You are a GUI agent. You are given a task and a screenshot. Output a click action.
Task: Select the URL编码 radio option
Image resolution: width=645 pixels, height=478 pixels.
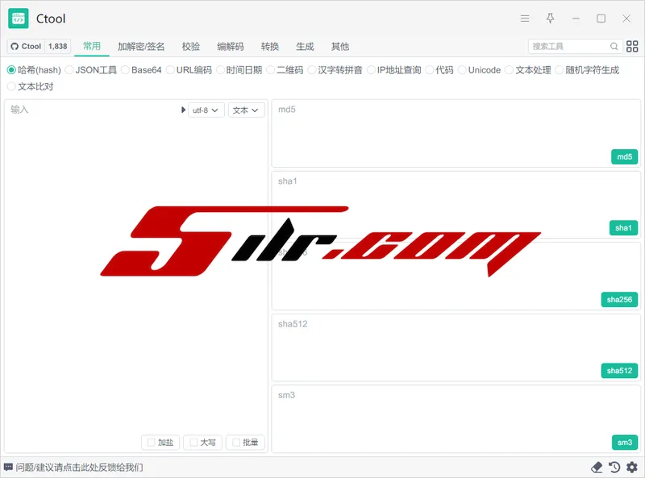189,70
